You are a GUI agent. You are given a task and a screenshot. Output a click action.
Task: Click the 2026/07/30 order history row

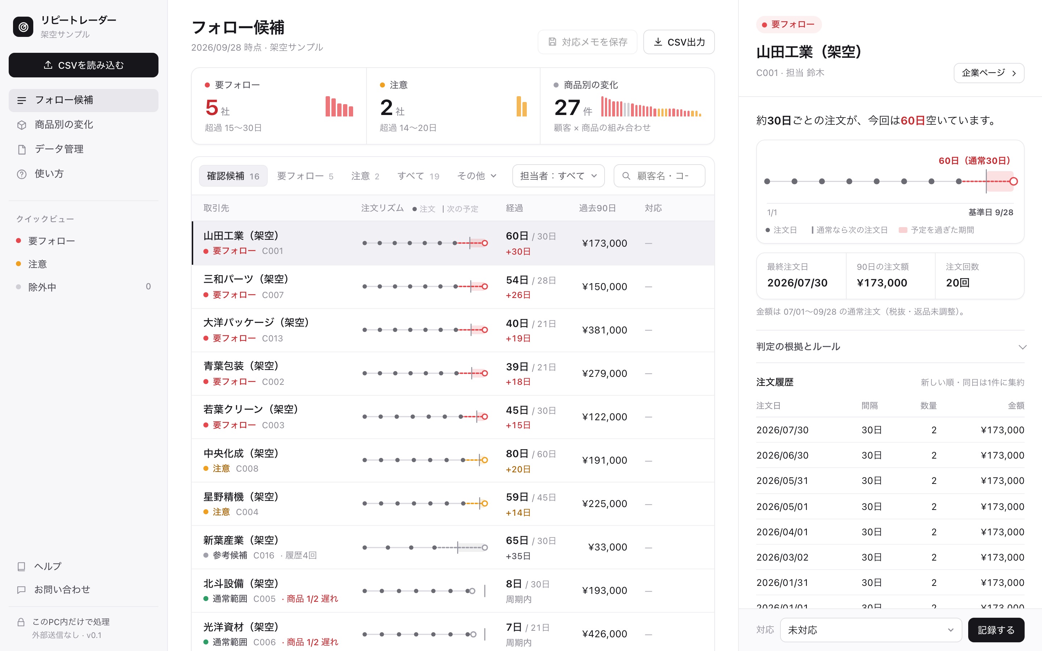pos(890,430)
